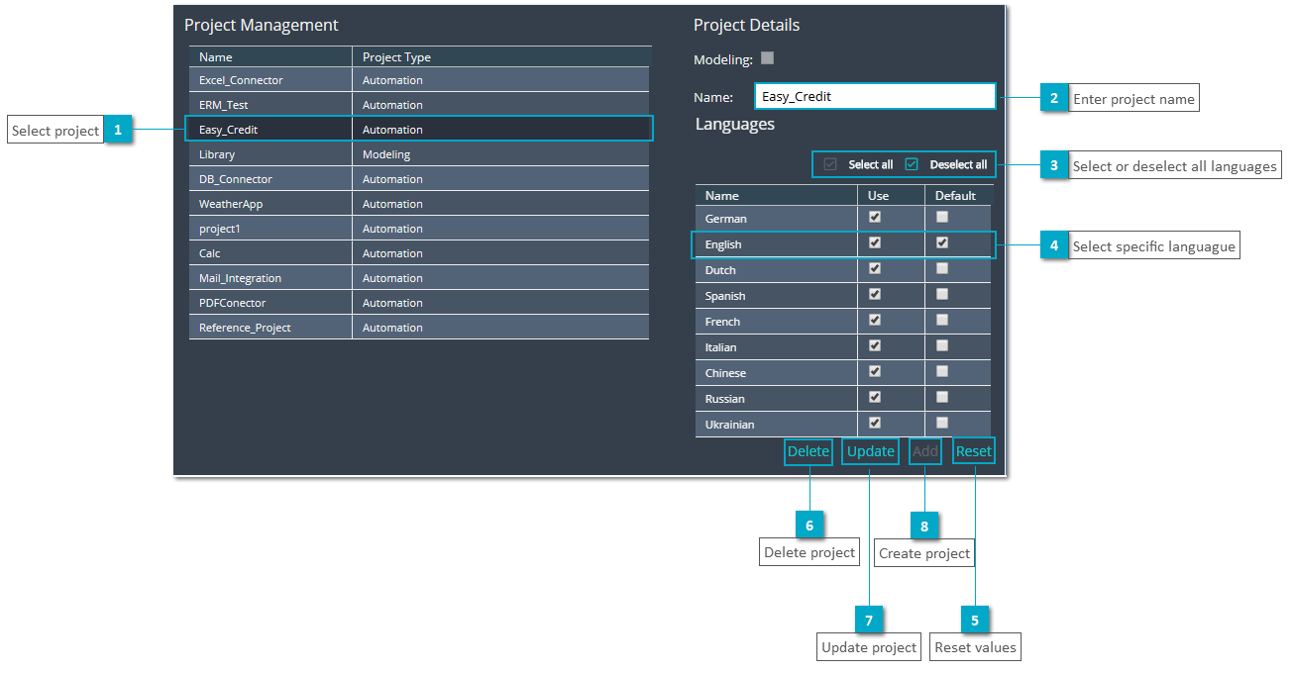This screenshot has height=673, width=1293.
Task: Select the DB_Connector project row
Action: (419, 179)
